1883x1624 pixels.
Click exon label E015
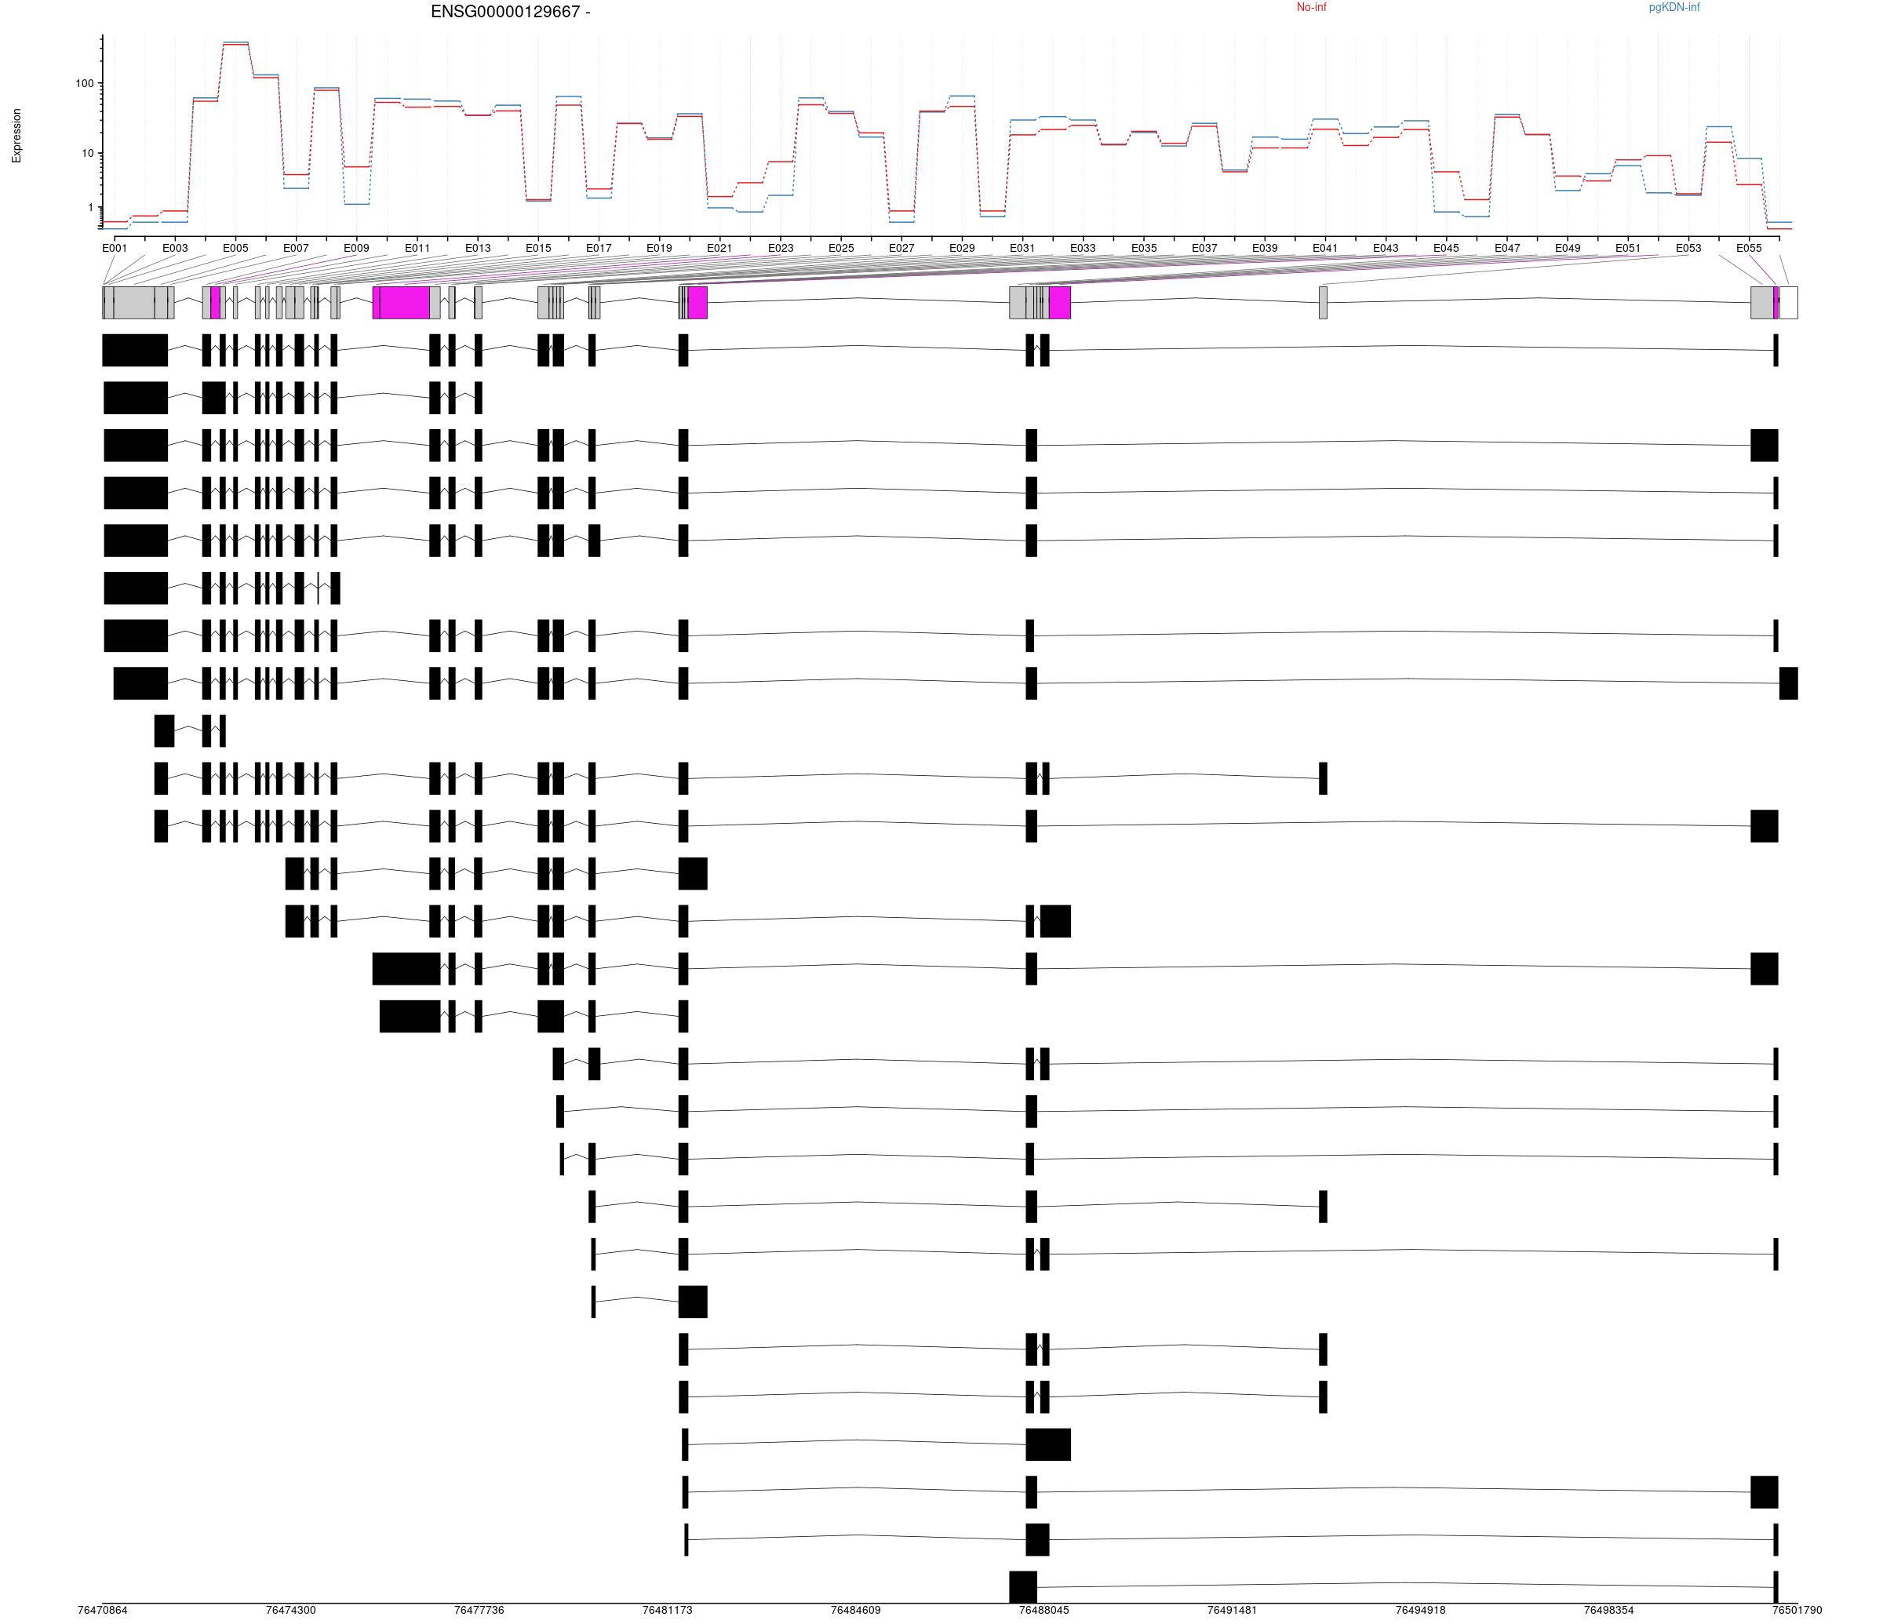click(538, 248)
